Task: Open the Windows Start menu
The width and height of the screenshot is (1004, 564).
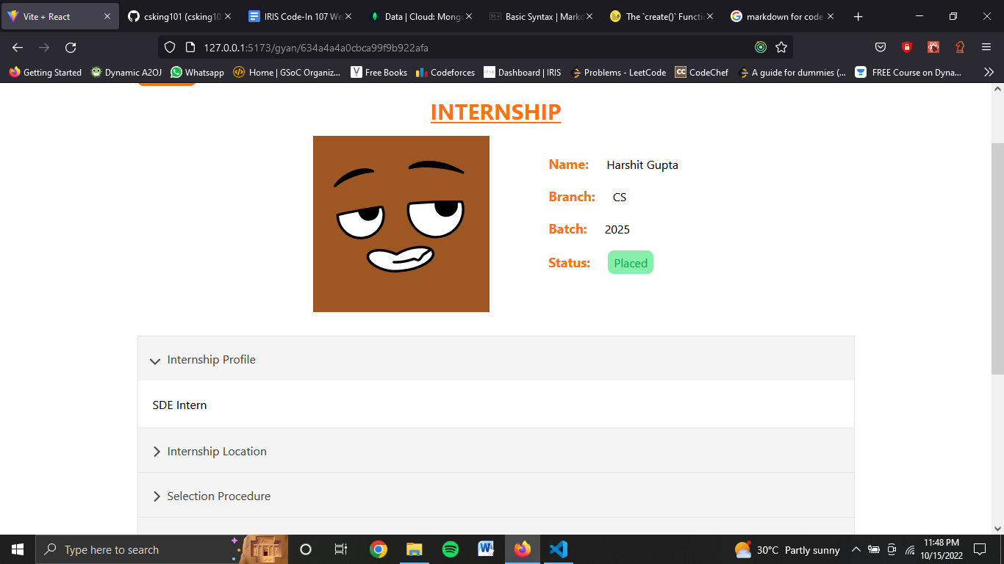Action: pos(18,549)
